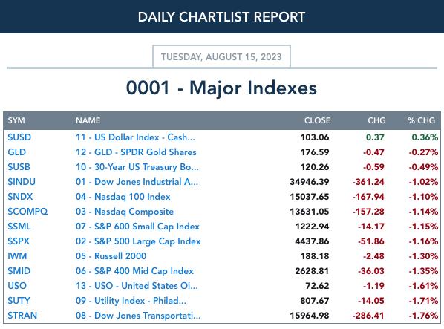Open S&P 400 Mid Cap Index link
Viewport: 444px width, 329px height.
pos(134,271)
